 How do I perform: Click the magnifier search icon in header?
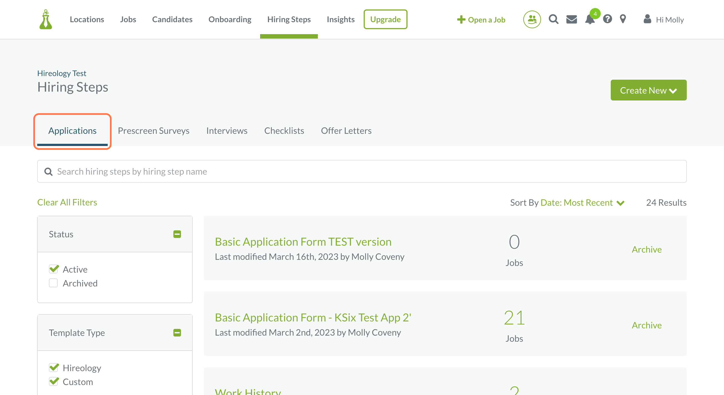point(553,19)
